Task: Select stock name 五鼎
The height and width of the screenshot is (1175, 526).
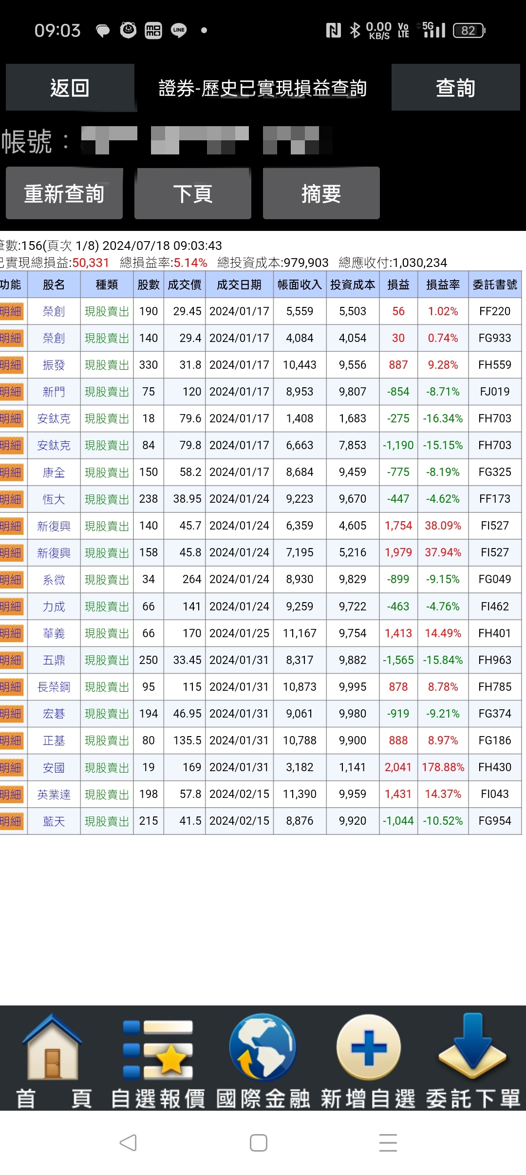Action: [54, 660]
